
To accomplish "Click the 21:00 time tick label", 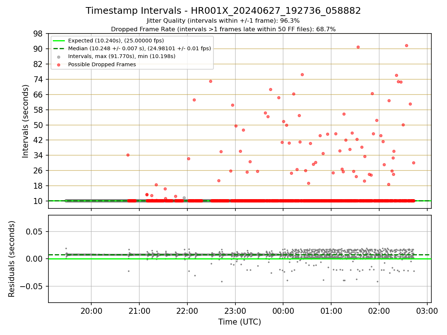I will [x=139, y=310].
